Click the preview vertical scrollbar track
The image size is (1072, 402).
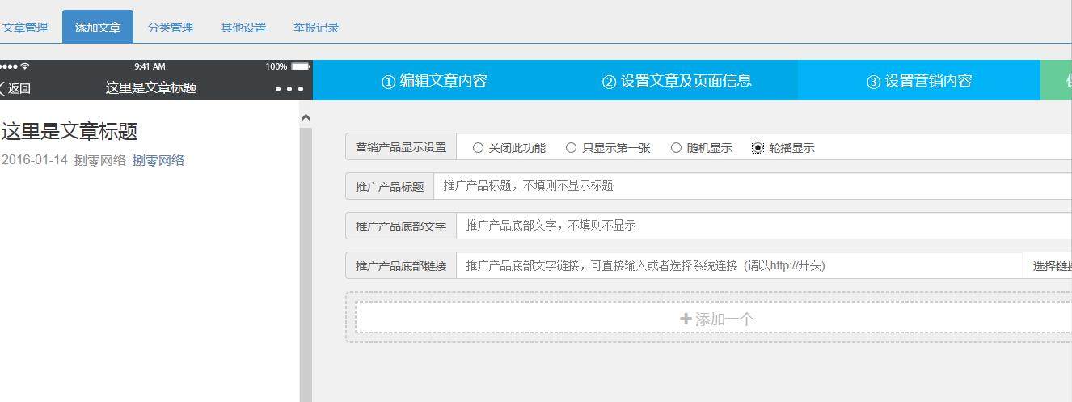pos(306,264)
